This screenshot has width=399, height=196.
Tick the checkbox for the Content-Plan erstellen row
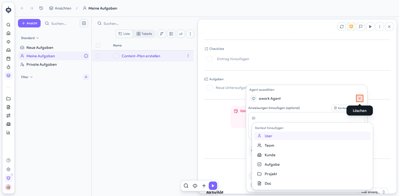point(98,56)
